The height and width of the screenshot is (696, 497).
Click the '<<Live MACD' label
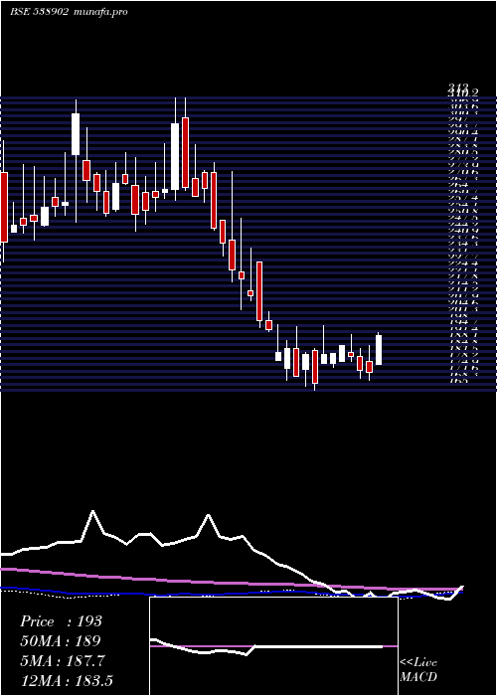418,670
